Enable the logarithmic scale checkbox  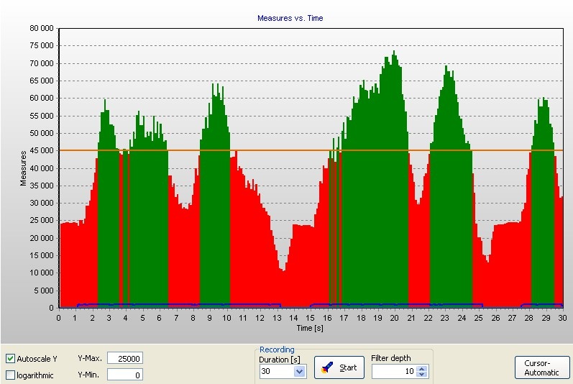[11, 375]
